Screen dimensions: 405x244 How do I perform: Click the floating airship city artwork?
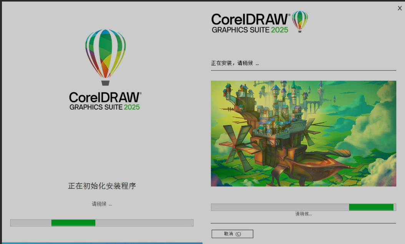pos(304,134)
